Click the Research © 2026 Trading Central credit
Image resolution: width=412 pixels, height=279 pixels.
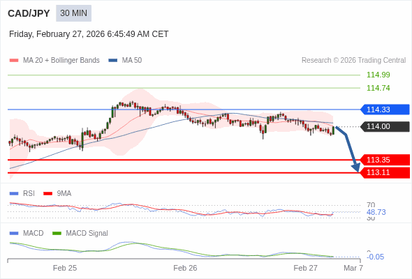pos(353,61)
